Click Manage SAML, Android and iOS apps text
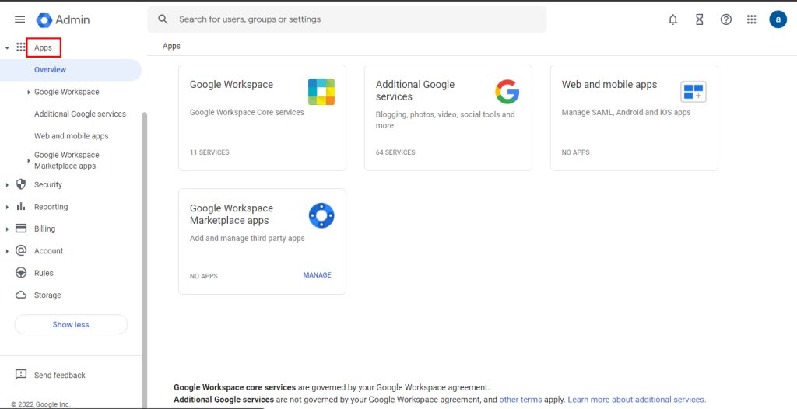Image resolution: width=797 pixels, height=409 pixels. click(627, 112)
